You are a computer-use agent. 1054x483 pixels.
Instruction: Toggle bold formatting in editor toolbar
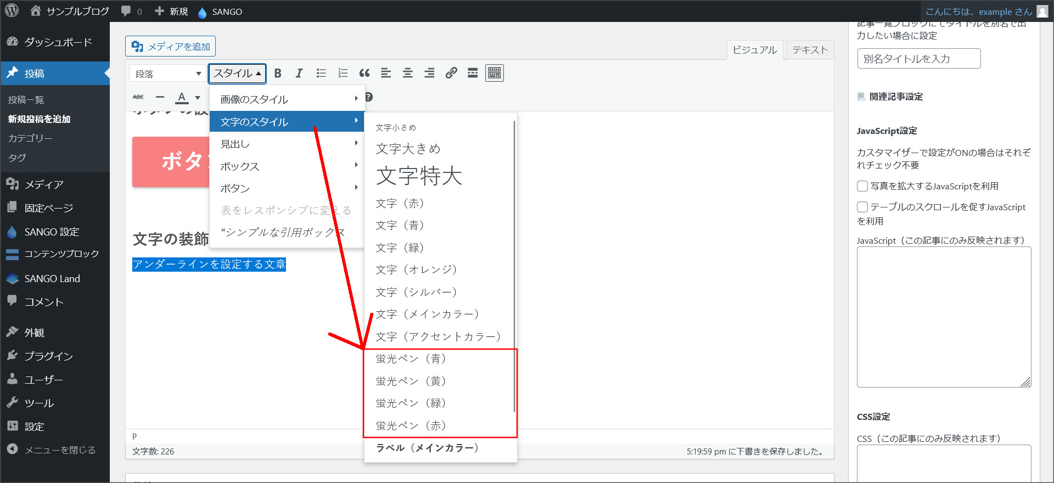pos(278,73)
